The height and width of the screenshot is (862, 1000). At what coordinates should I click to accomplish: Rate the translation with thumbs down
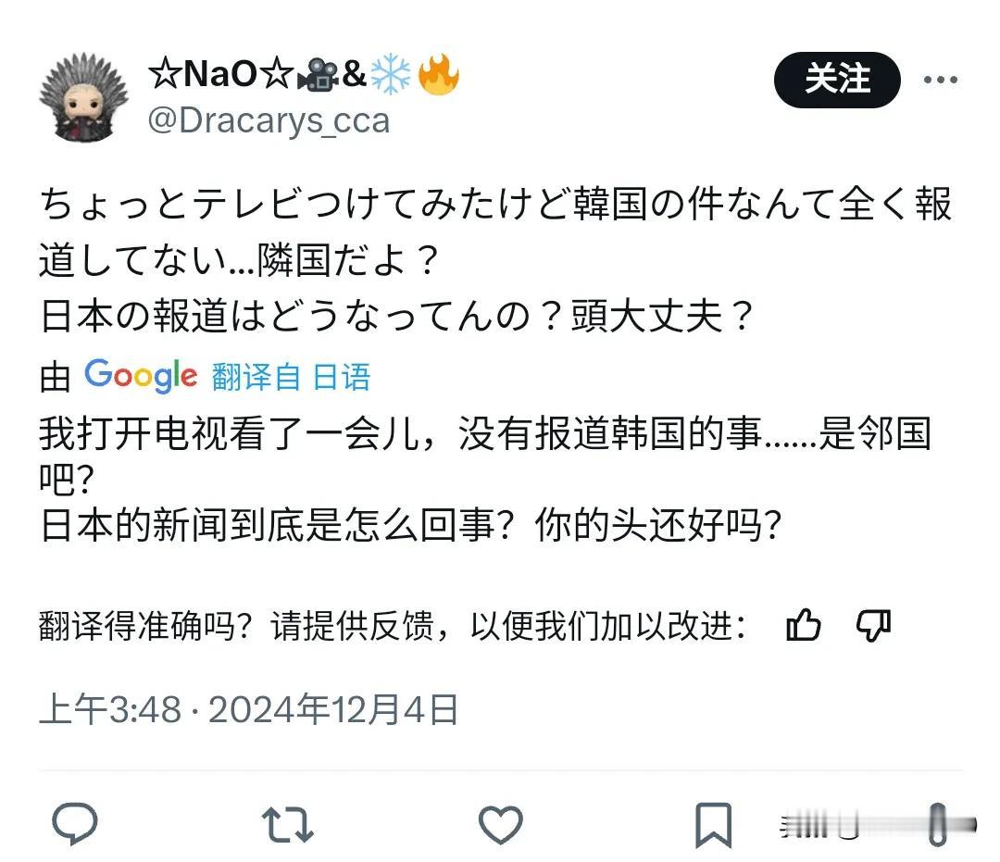pyautogui.click(x=873, y=626)
